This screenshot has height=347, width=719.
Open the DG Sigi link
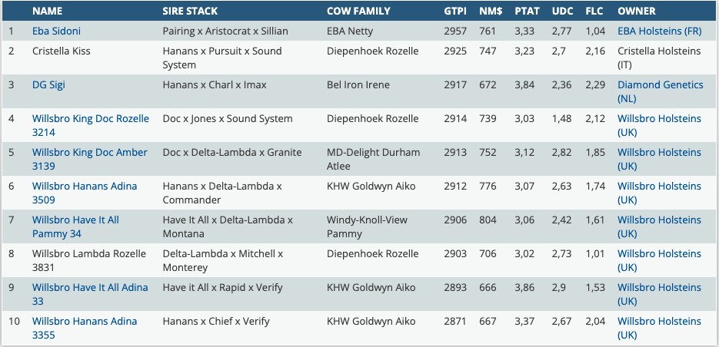point(48,85)
